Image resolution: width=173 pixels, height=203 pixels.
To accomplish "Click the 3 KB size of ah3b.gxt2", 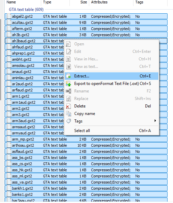I will [x=83, y=35].
